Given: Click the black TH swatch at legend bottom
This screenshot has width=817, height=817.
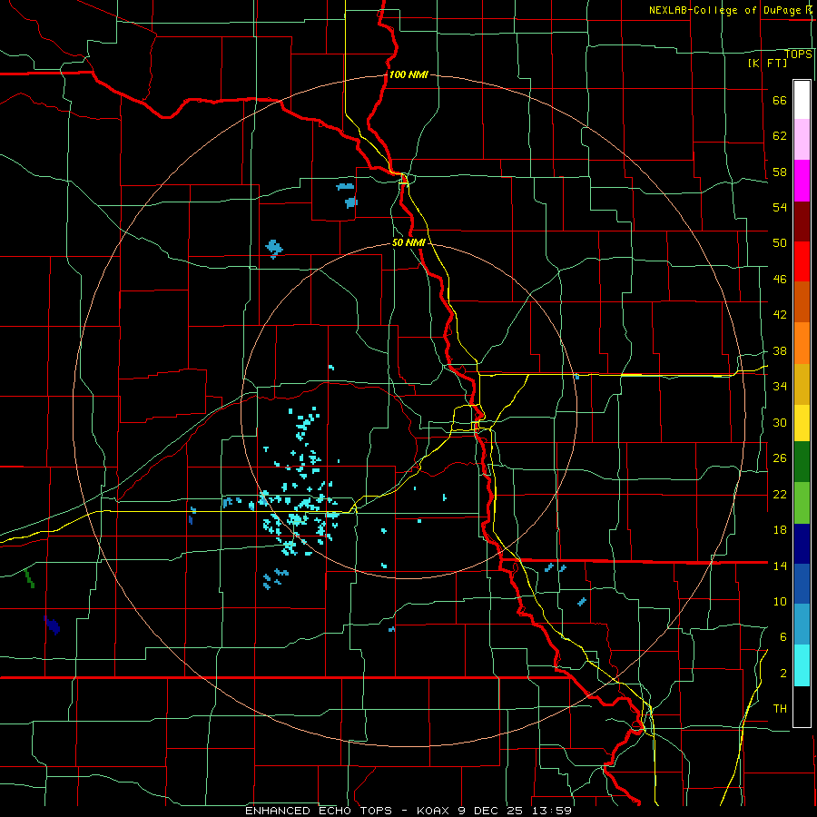Looking at the screenshot, I should click(x=802, y=706).
